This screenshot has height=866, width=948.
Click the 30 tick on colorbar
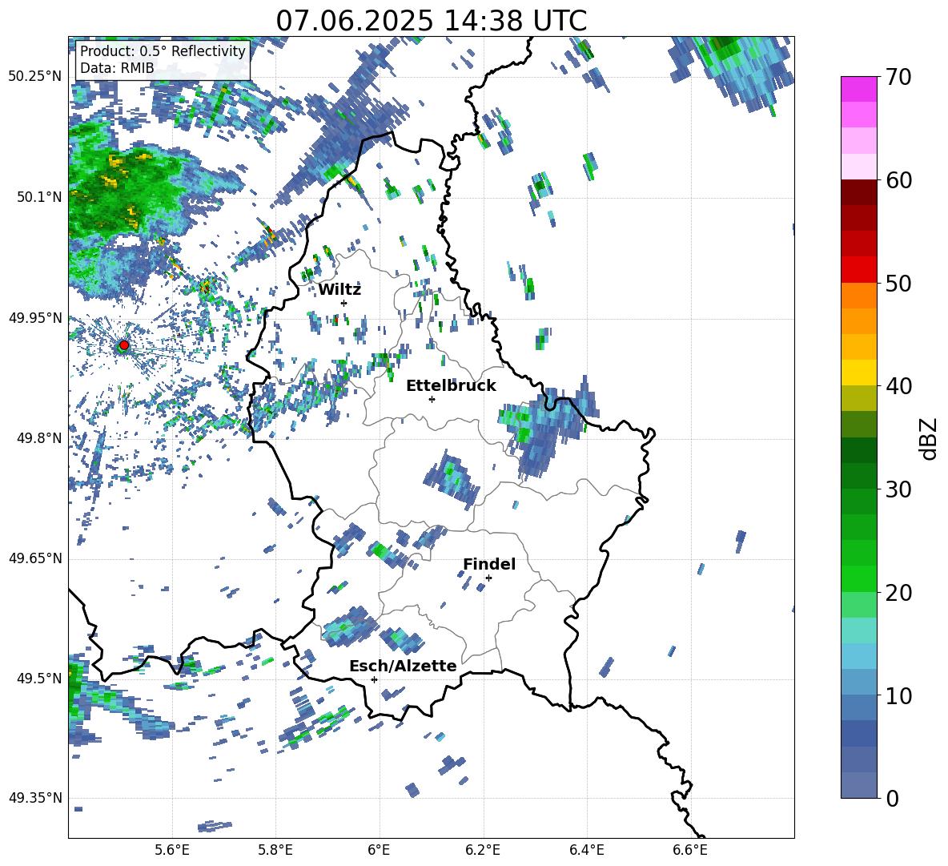coord(898,489)
